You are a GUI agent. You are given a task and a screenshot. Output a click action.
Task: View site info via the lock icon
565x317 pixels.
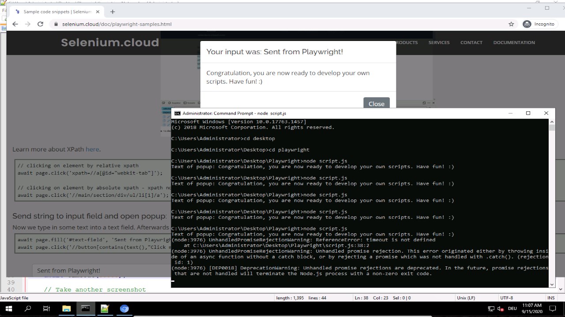point(56,24)
